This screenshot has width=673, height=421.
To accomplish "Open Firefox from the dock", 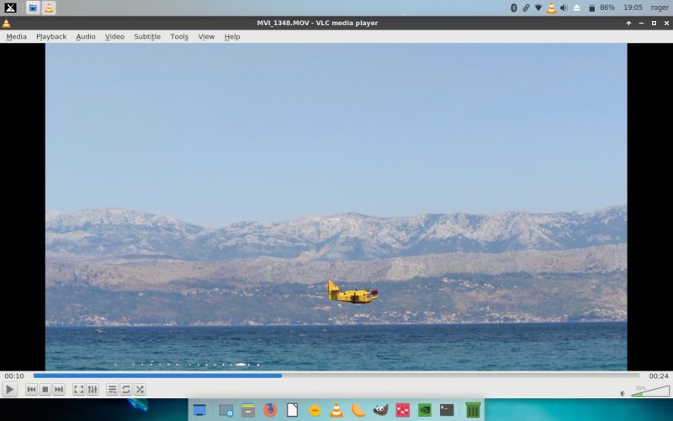I will pos(269,410).
